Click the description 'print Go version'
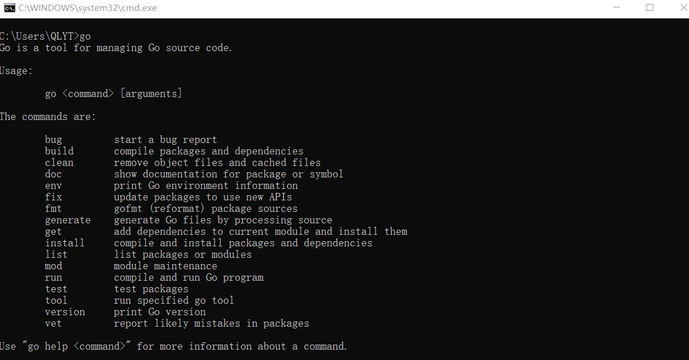The image size is (689, 360). [x=160, y=312]
